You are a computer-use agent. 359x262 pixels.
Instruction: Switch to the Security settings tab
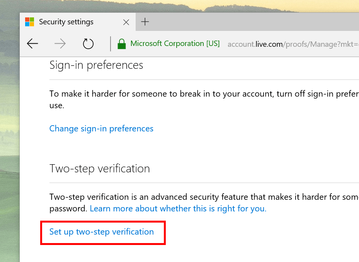pyautogui.click(x=66, y=22)
